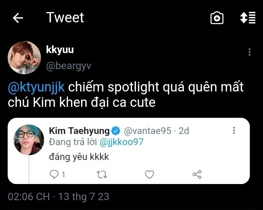The width and height of the screenshot is (263, 210).
Task: Tap the sort replies icon
Action: click(x=247, y=18)
